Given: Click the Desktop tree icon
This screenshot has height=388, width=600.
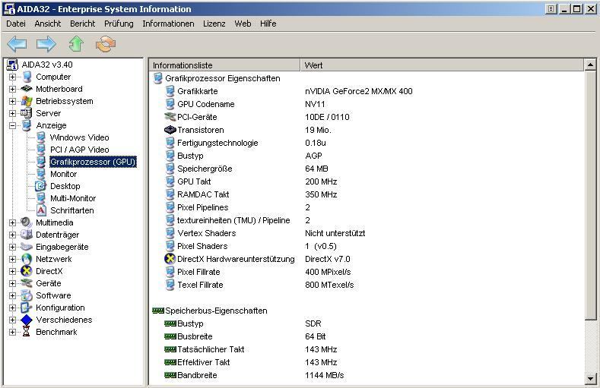Looking at the screenshot, I should 40,186.
